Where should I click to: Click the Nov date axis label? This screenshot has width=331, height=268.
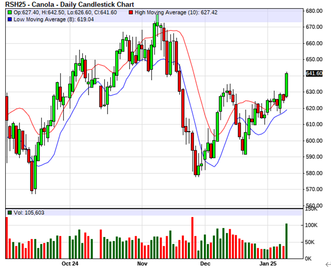(142, 264)
